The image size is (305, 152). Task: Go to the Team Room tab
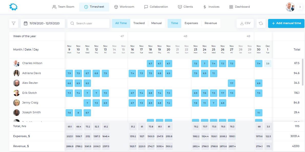63,7
